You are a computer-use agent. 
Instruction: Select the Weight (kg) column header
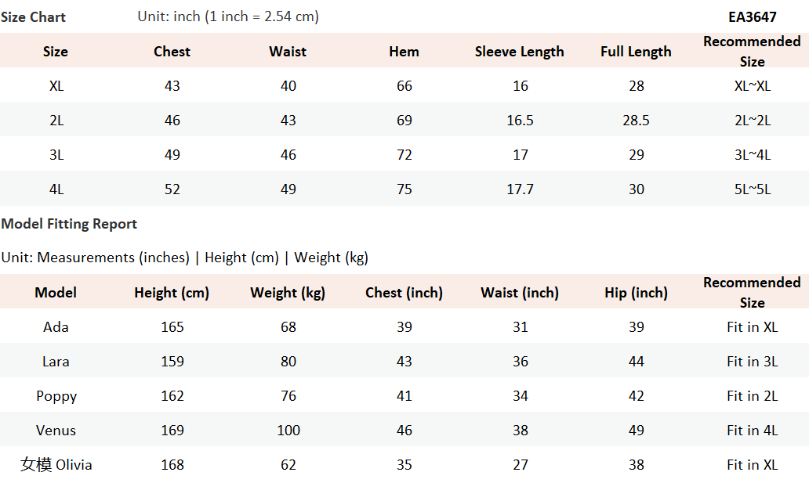(x=288, y=293)
